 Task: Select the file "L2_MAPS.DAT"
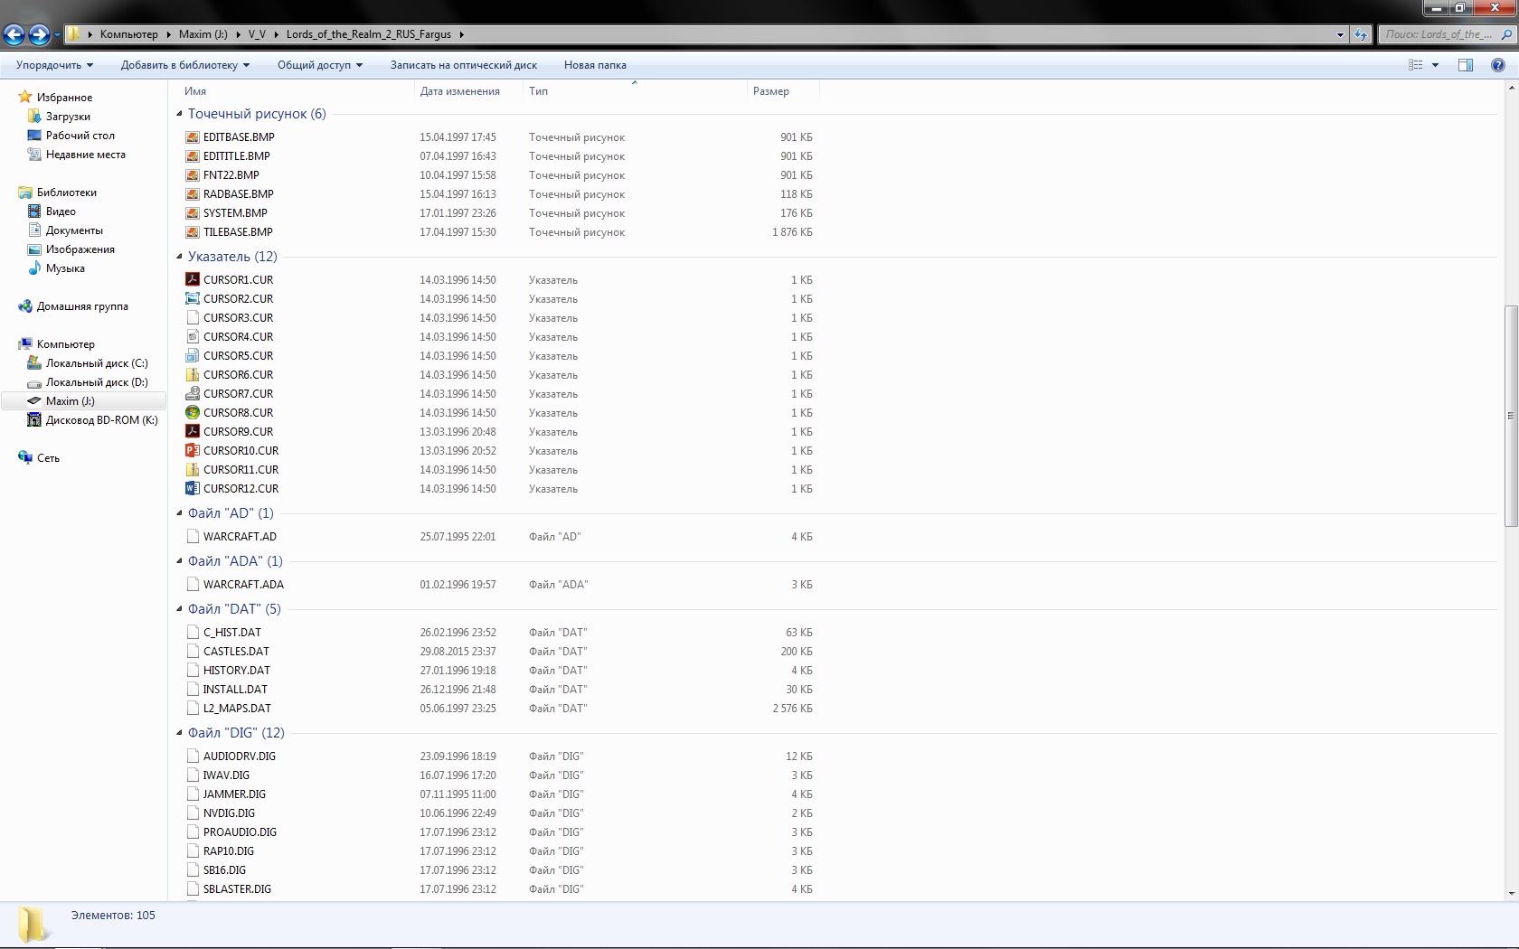(x=237, y=709)
